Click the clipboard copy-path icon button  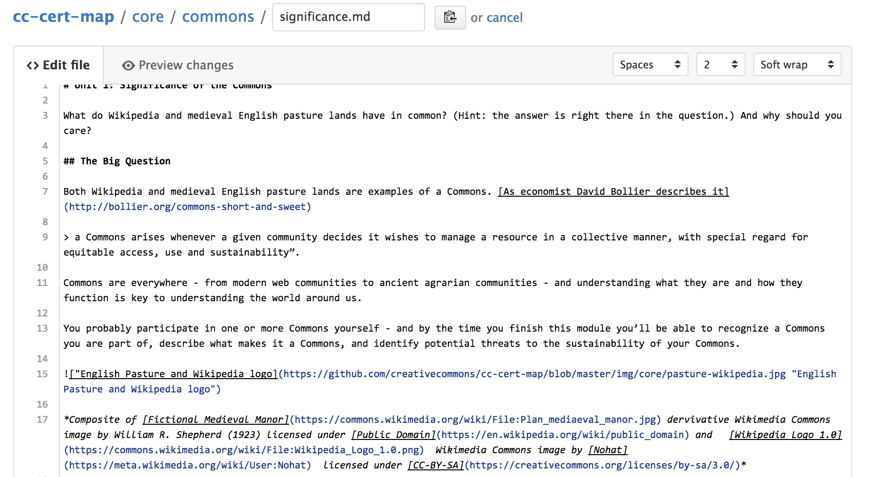(450, 18)
